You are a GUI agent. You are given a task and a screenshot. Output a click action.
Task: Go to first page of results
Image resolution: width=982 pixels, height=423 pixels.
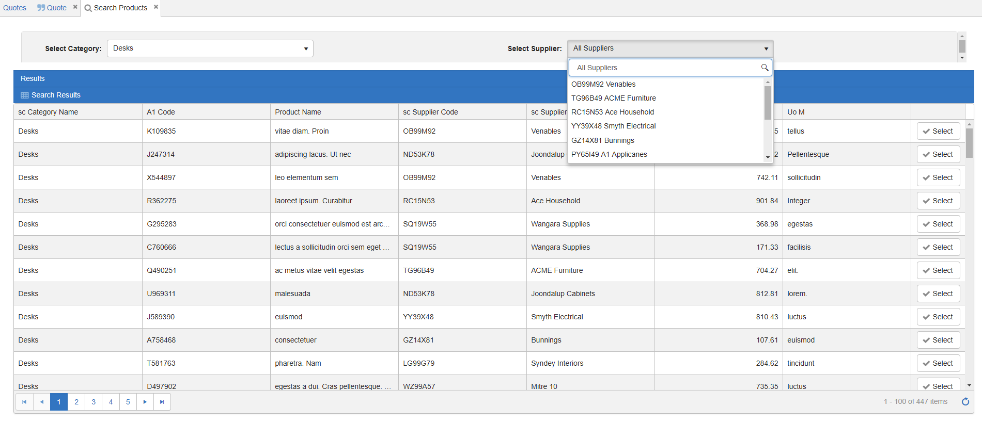[x=24, y=402]
